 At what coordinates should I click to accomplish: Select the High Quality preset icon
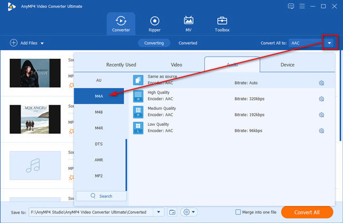tap(138, 96)
